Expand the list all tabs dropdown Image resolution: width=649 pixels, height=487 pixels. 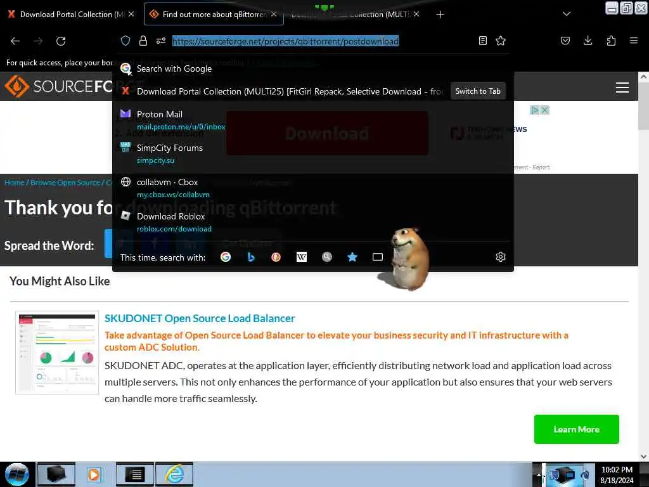pyautogui.click(x=567, y=14)
